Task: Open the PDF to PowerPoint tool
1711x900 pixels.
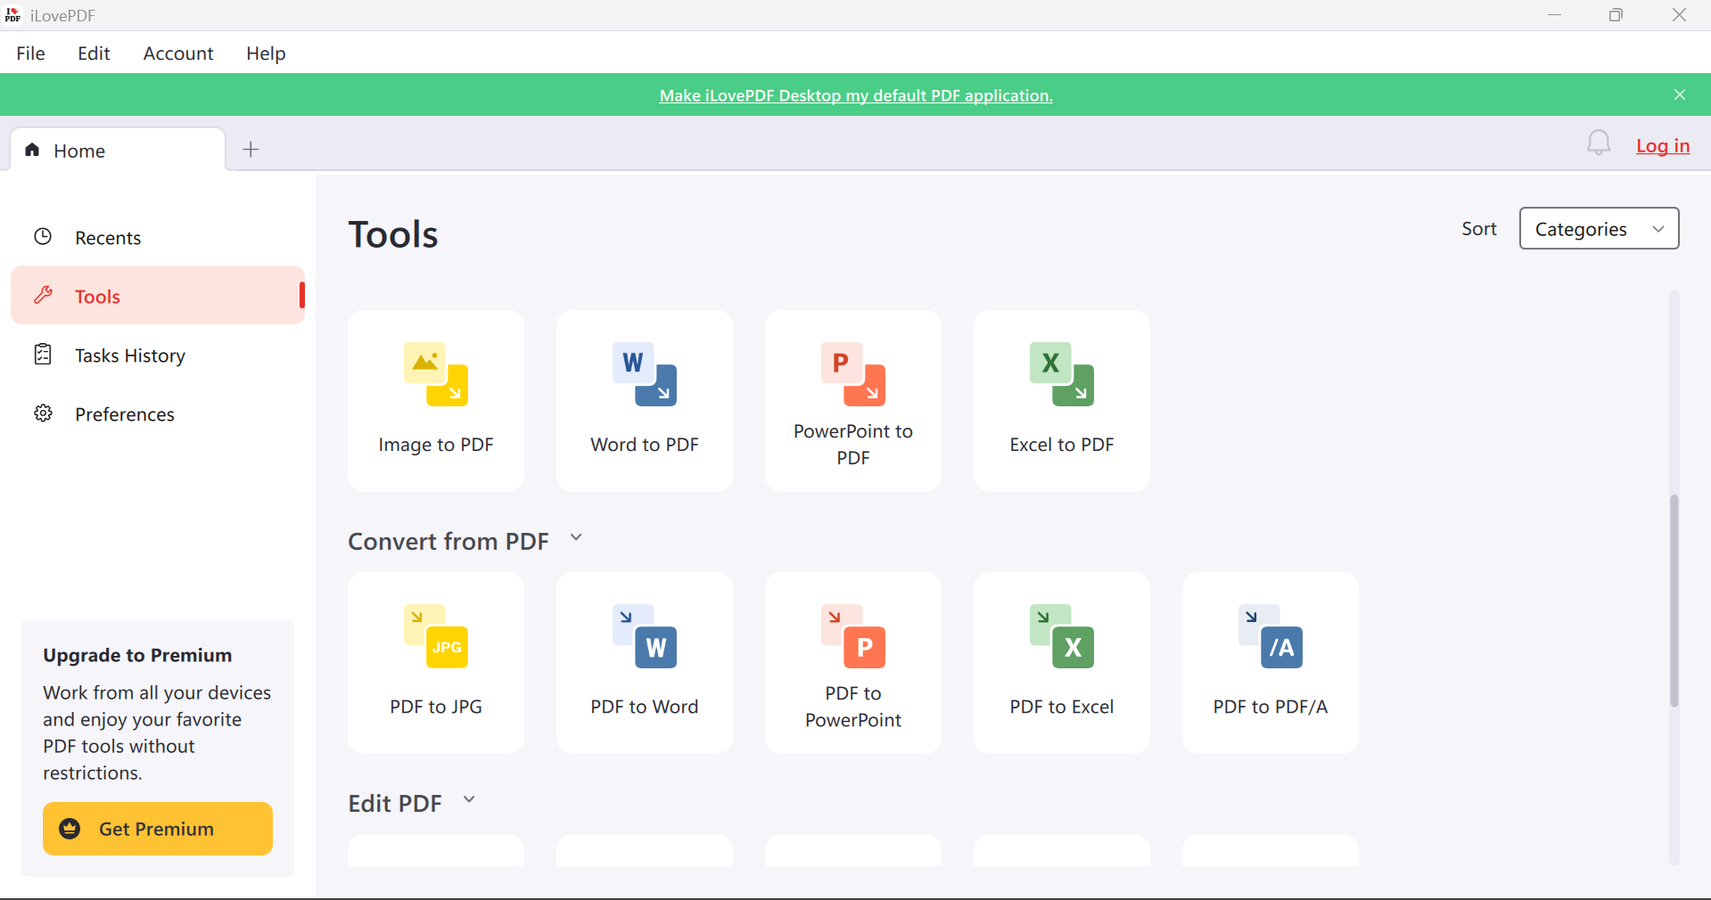Action: coord(853,662)
